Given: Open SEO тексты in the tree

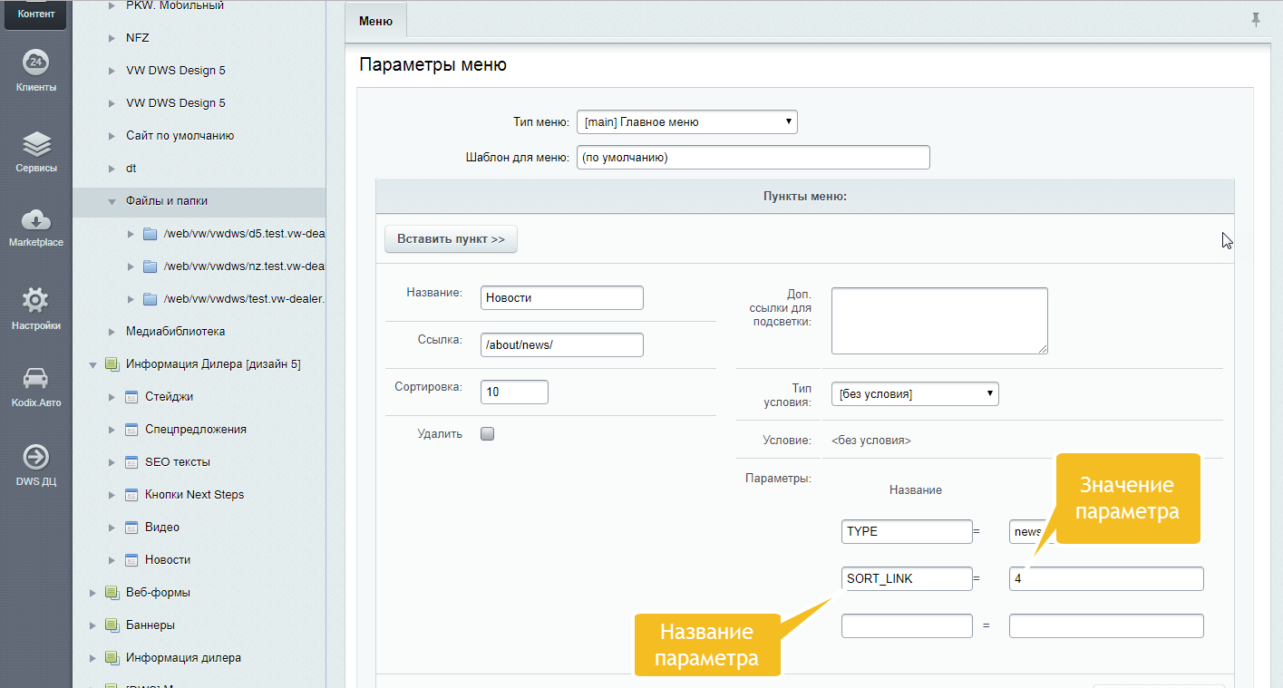Looking at the screenshot, I should 178,462.
